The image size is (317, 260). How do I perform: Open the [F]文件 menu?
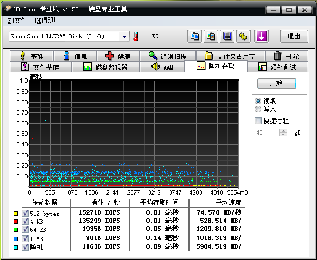pyautogui.click(x=16, y=21)
